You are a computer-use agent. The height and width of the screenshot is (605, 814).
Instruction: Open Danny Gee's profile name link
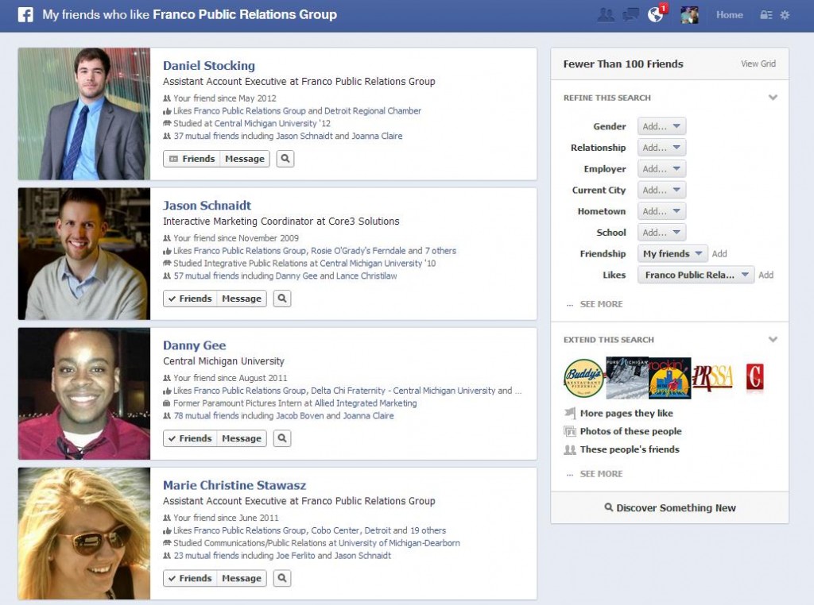(194, 345)
